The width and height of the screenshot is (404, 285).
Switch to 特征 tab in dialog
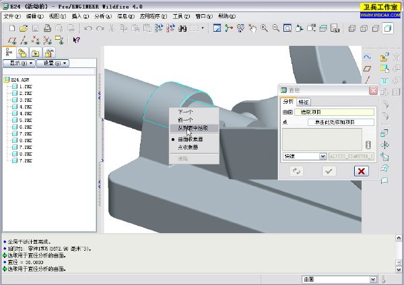(x=304, y=102)
